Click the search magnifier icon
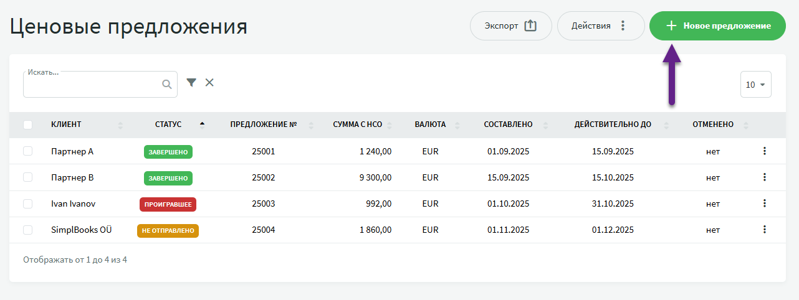 166,85
